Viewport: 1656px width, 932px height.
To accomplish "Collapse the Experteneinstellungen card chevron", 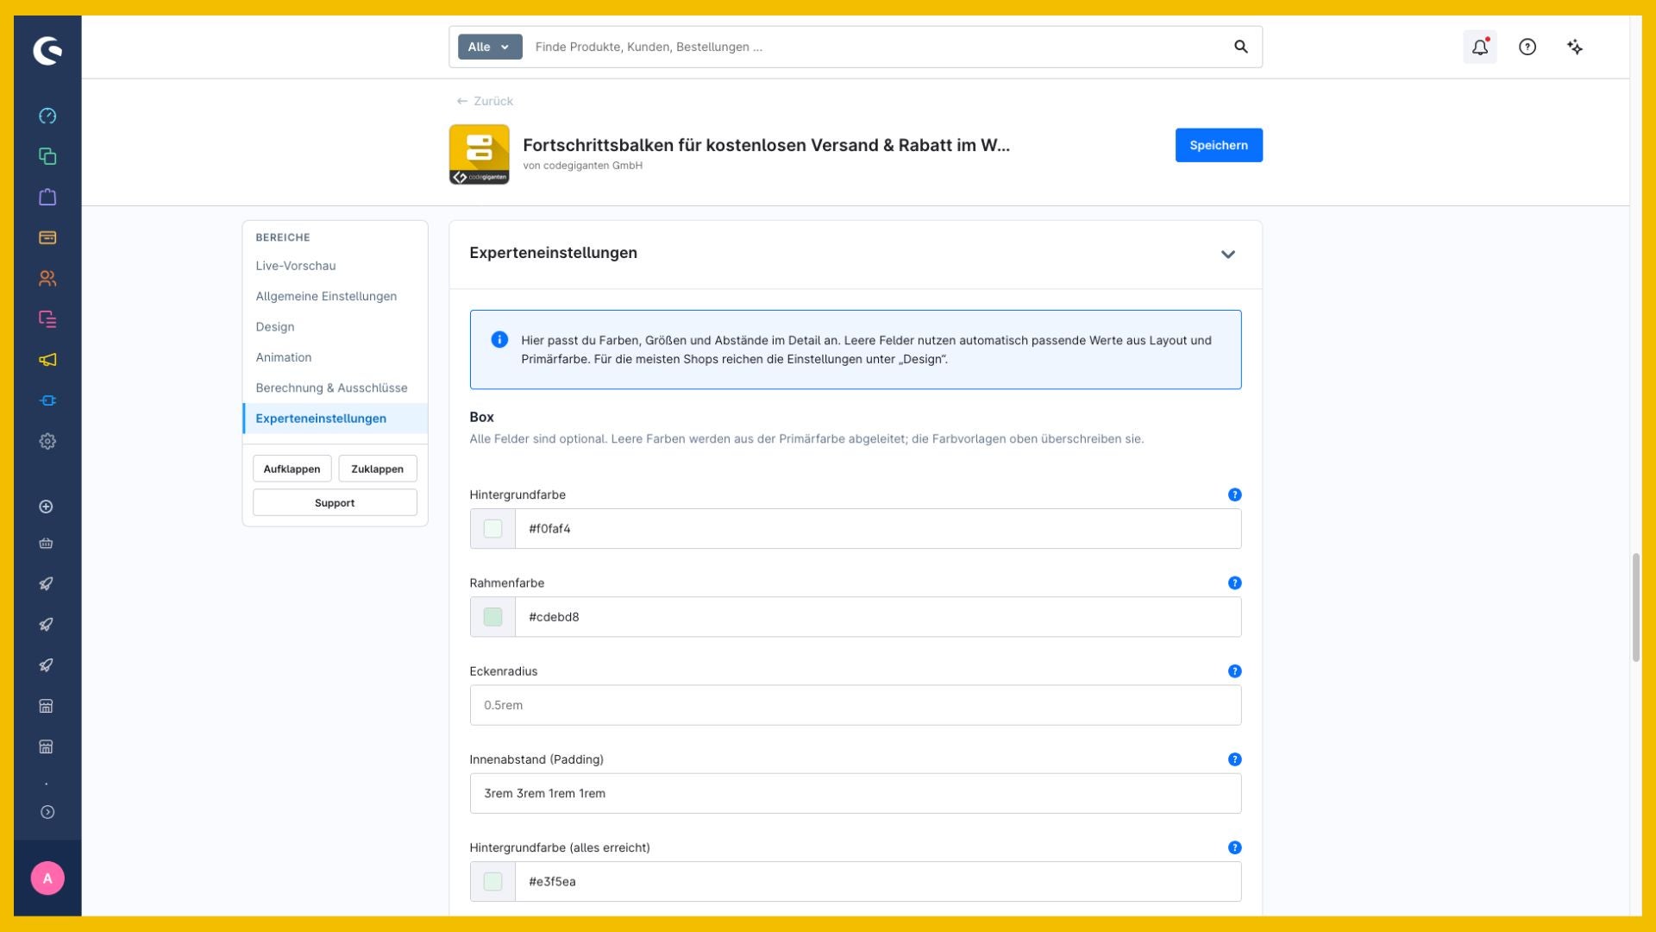I will coord(1228,254).
